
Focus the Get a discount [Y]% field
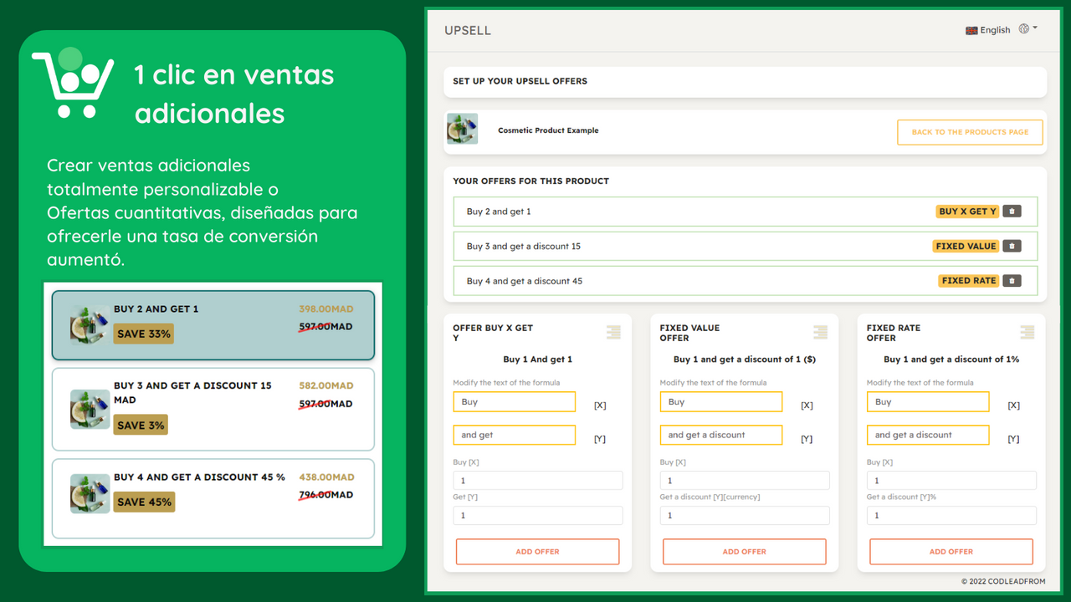951,516
